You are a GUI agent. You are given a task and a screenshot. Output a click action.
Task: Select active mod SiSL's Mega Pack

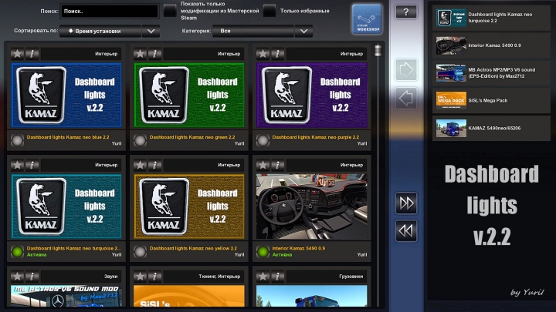[491, 100]
